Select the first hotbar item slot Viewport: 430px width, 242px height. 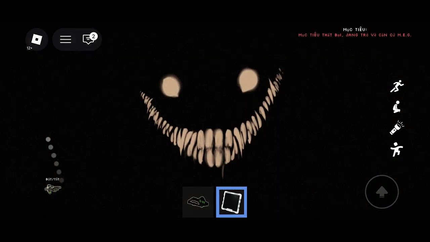tap(198, 202)
